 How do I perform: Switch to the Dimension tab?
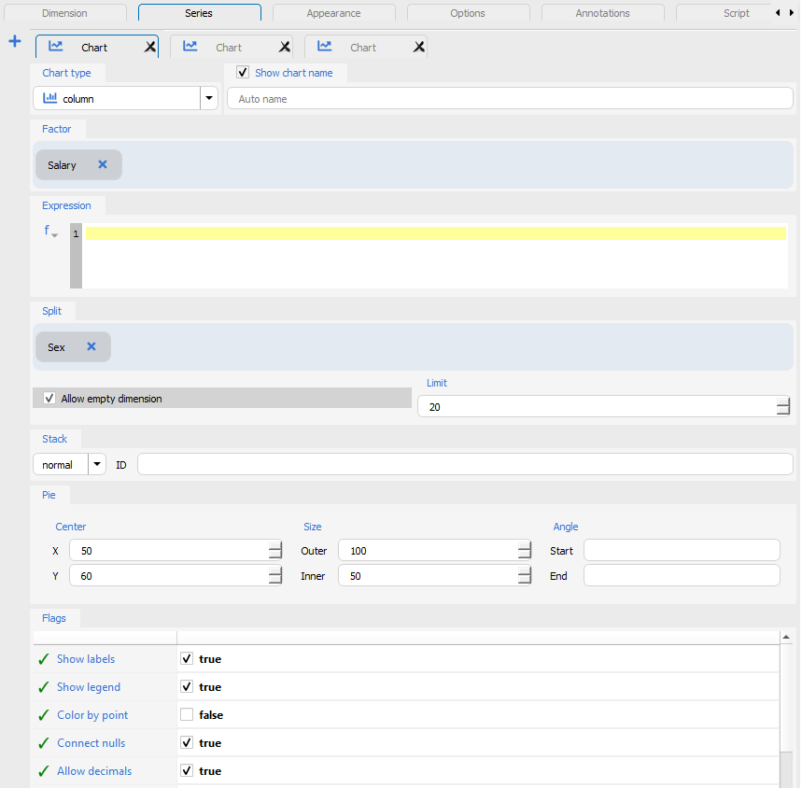pos(65,13)
